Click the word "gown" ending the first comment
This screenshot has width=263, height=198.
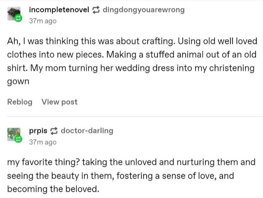click(x=18, y=81)
